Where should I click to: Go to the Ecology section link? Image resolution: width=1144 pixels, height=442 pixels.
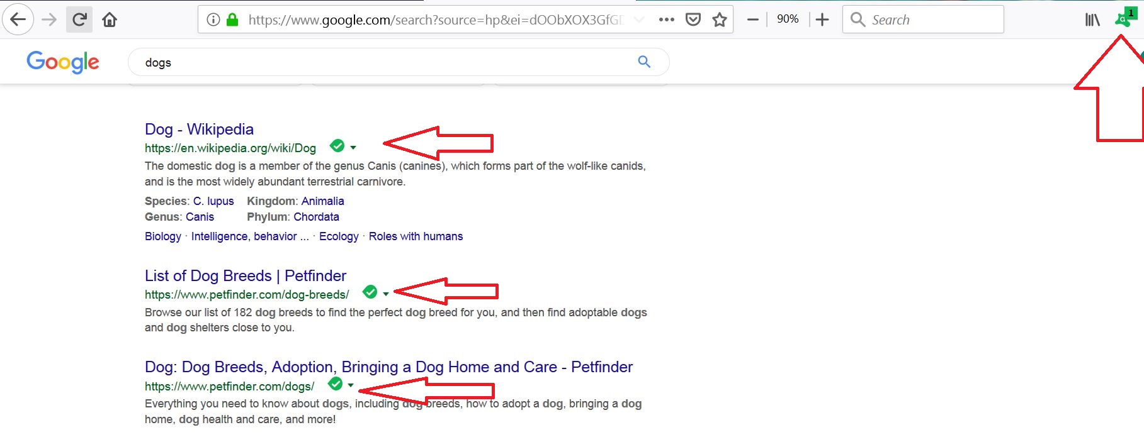[x=339, y=236]
